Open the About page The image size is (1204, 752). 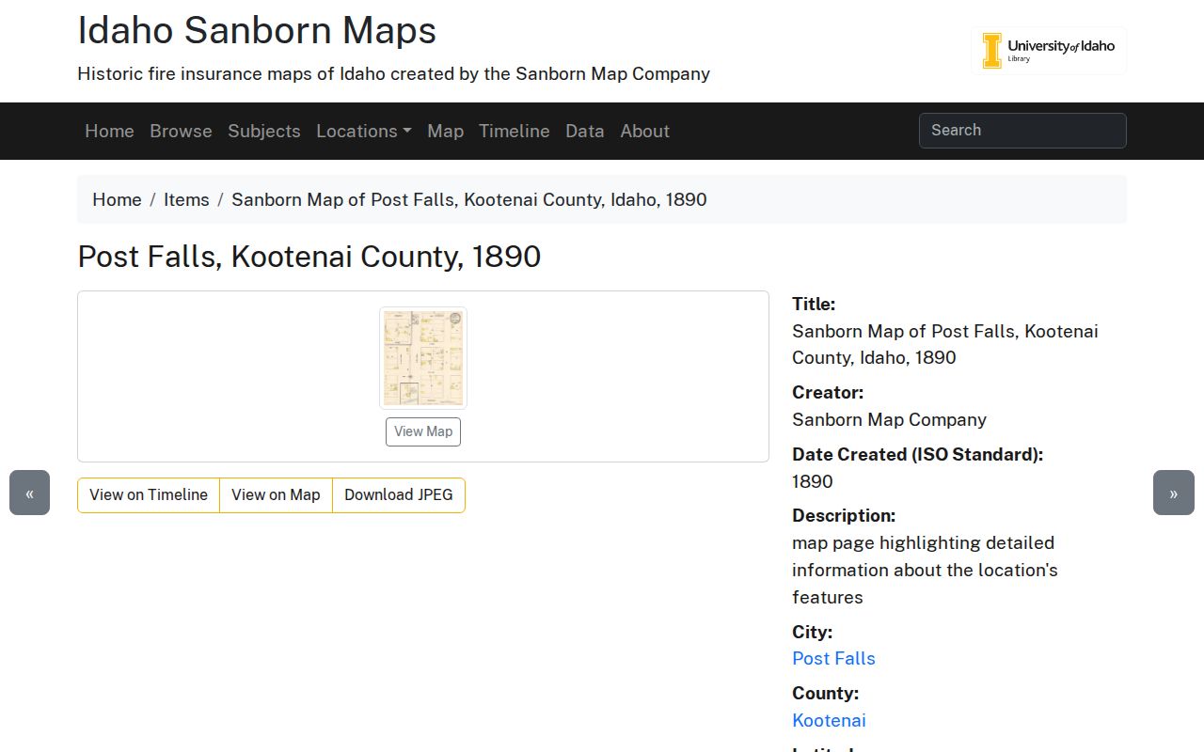coord(645,131)
